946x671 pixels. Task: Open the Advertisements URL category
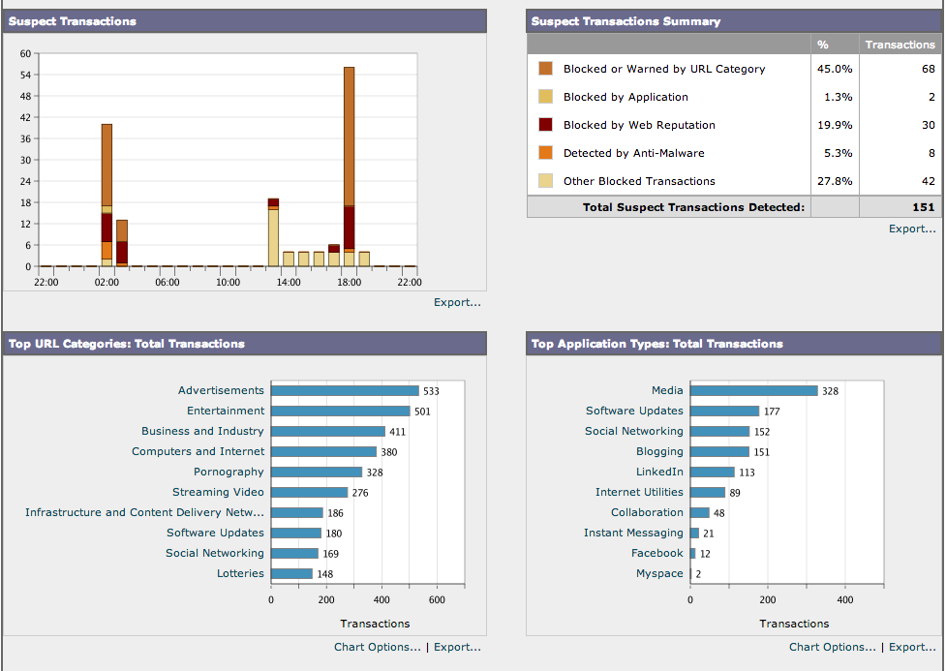(x=221, y=390)
